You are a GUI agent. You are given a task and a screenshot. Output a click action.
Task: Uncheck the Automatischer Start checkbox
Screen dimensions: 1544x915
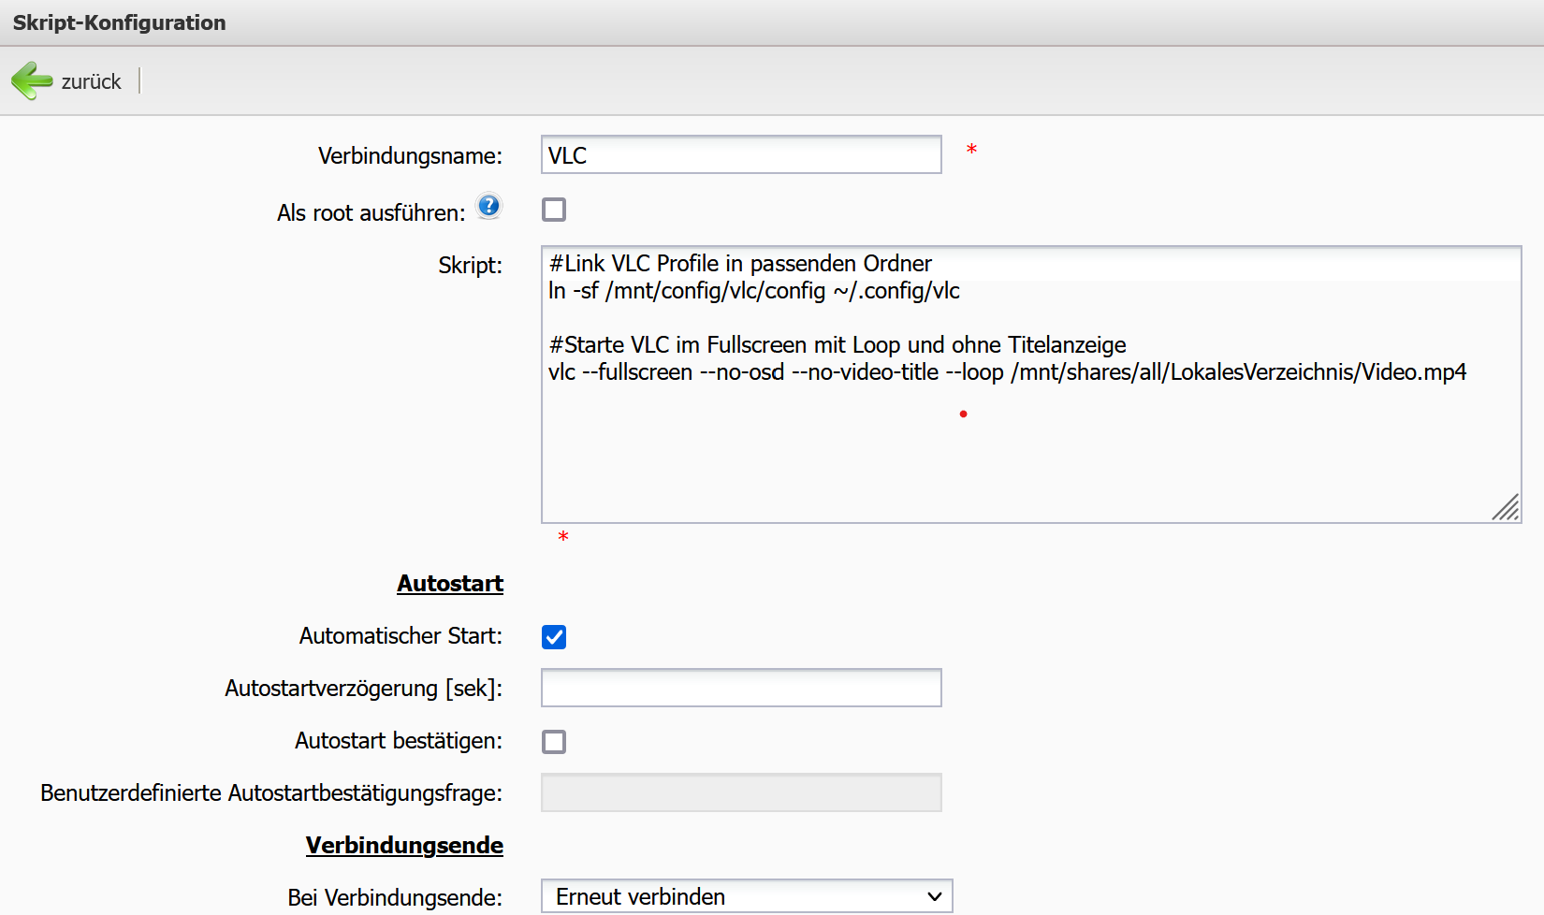click(x=554, y=637)
